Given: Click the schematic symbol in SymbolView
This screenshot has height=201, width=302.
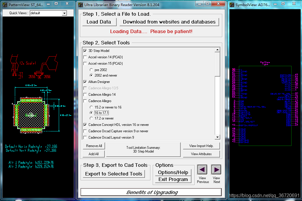Looking at the screenshot, I should (x=265, y=106).
